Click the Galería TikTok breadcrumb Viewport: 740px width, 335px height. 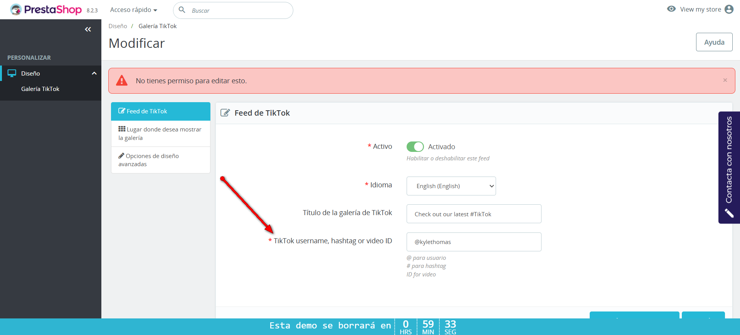158,26
